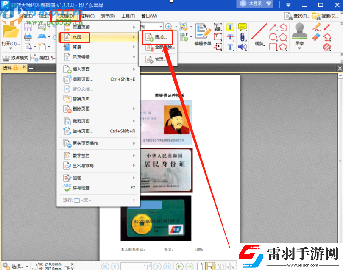Screen dimensions: 343x270
Task: Go to last page button
Action: coord(167,267)
